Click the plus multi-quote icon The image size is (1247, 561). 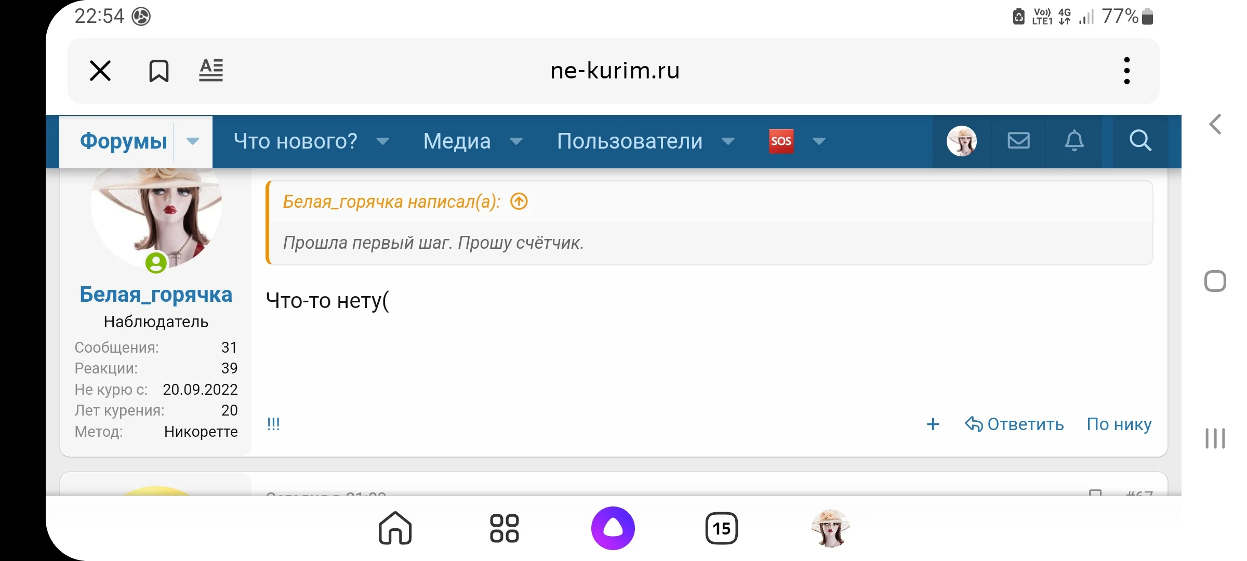[x=934, y=424]
